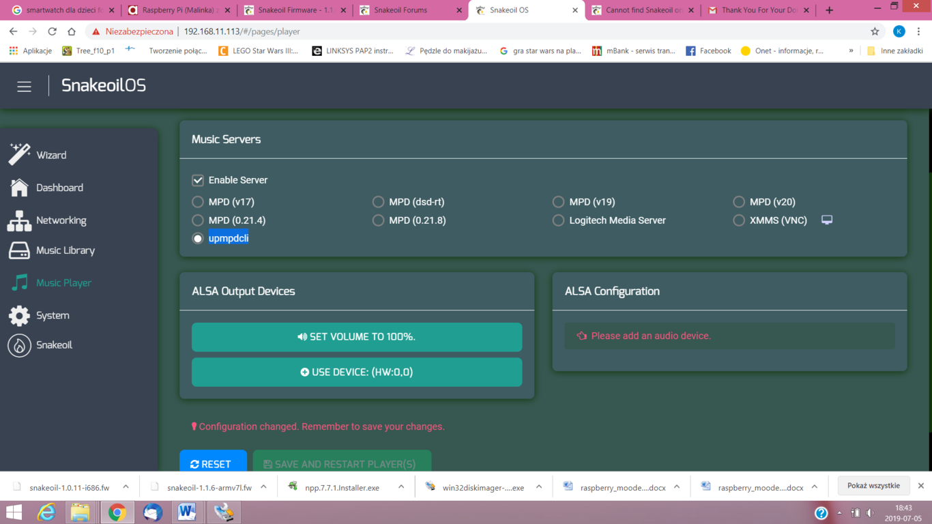Switch to Thank You For Your Donation tab

point(759,10)
